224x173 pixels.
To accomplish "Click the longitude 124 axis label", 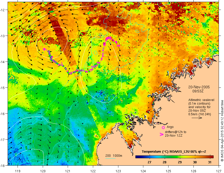I will 143,171.
